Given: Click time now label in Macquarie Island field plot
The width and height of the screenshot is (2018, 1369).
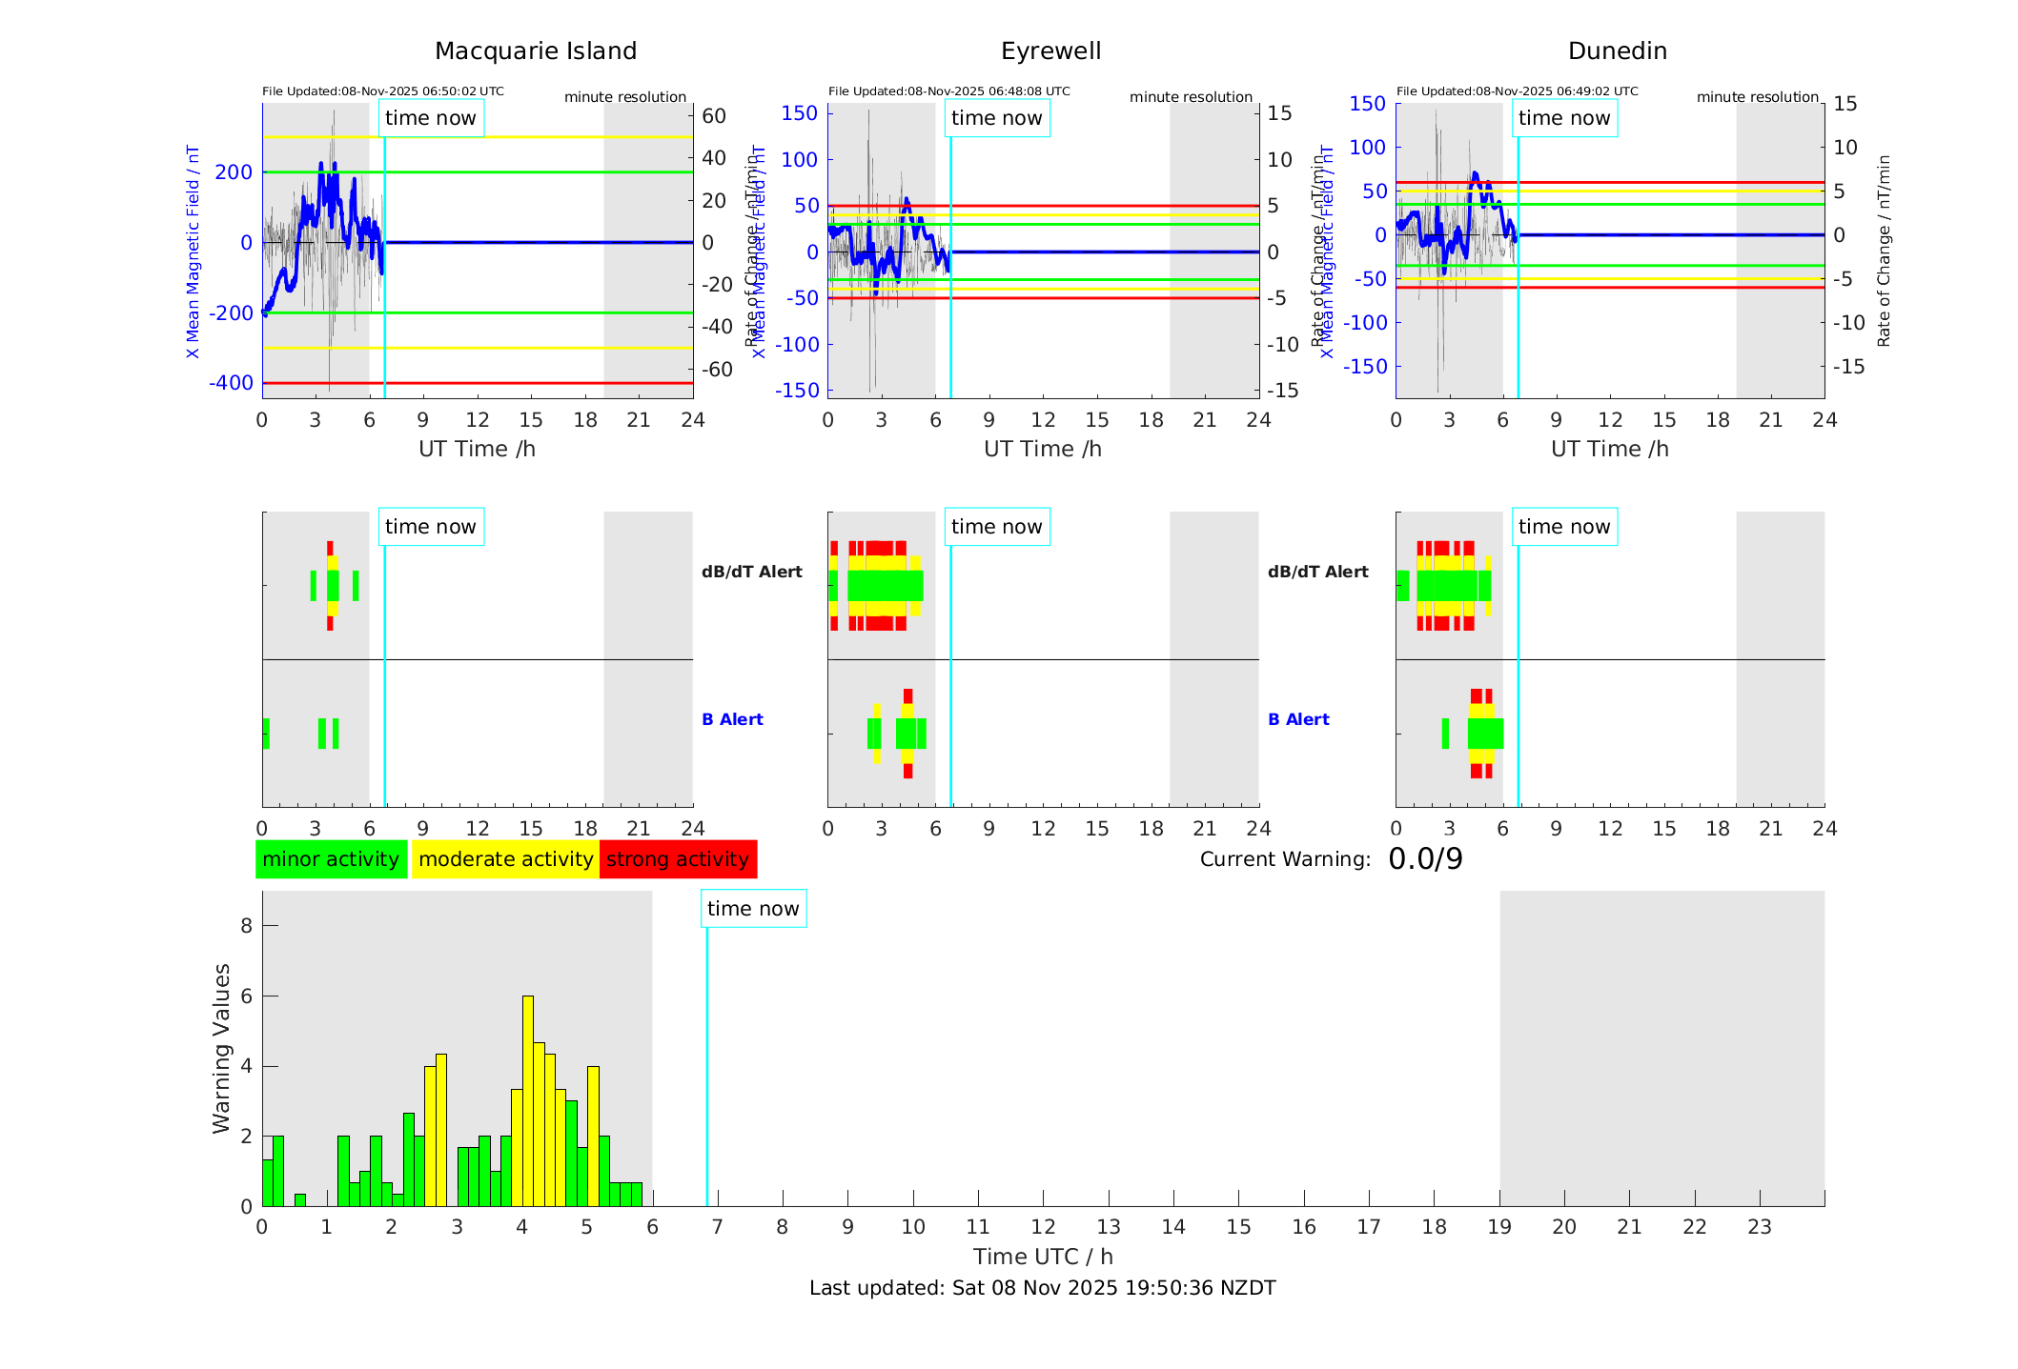Looking at the screenshot, I should (x=431, y=118).
